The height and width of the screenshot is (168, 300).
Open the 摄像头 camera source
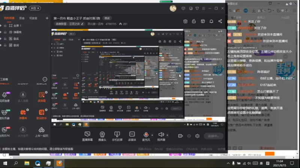(102, 136)
